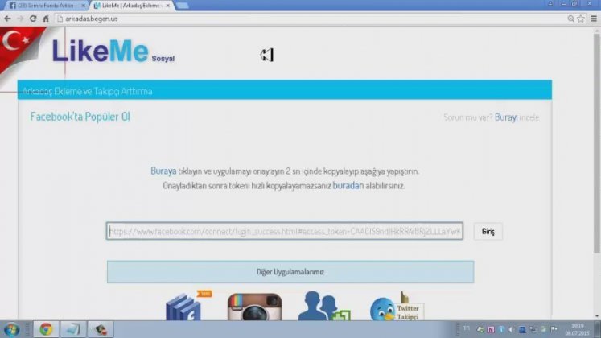The height and width of the screenshot is (338, 601).
Task: Click the network connection tray icon
Action: [533, 329]
